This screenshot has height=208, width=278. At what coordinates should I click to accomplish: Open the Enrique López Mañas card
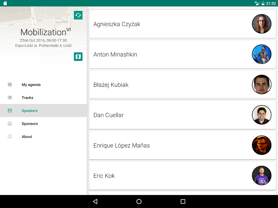click(121, 145)
